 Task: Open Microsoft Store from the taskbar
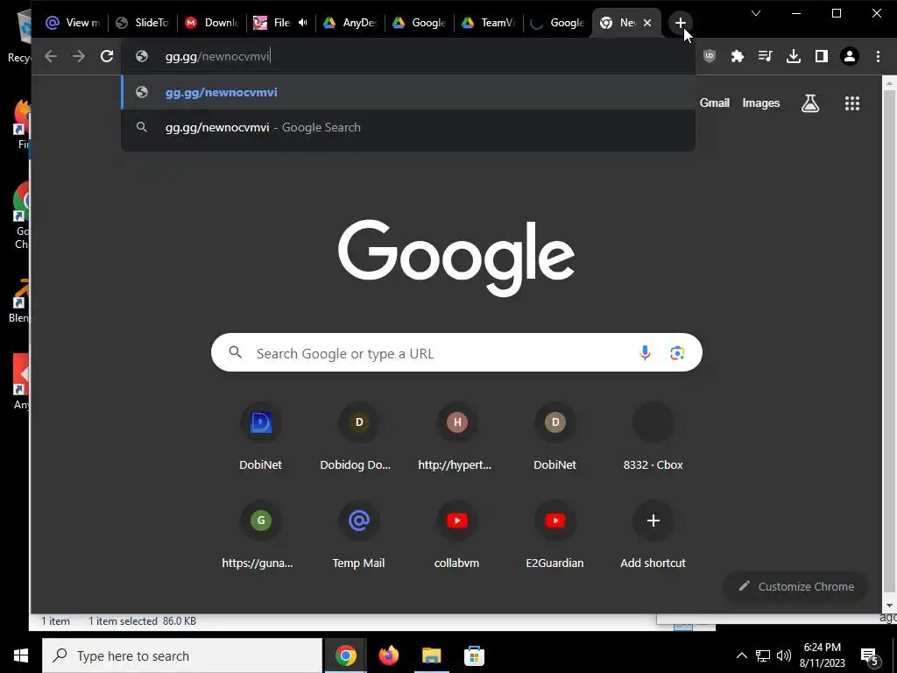pos(474,655)
